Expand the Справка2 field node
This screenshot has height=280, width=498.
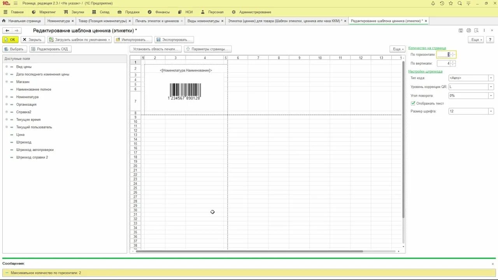point(7,112)
